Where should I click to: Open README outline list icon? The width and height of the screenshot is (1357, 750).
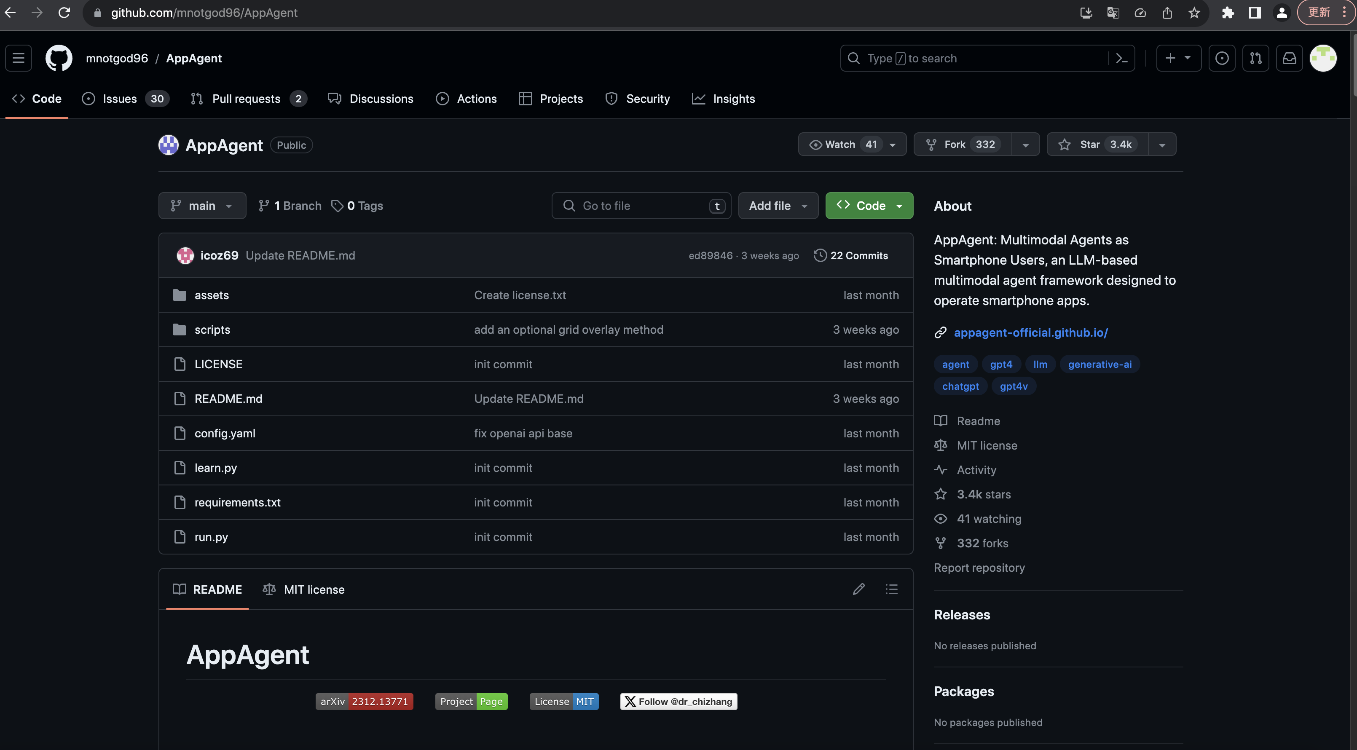coord(891,589)
